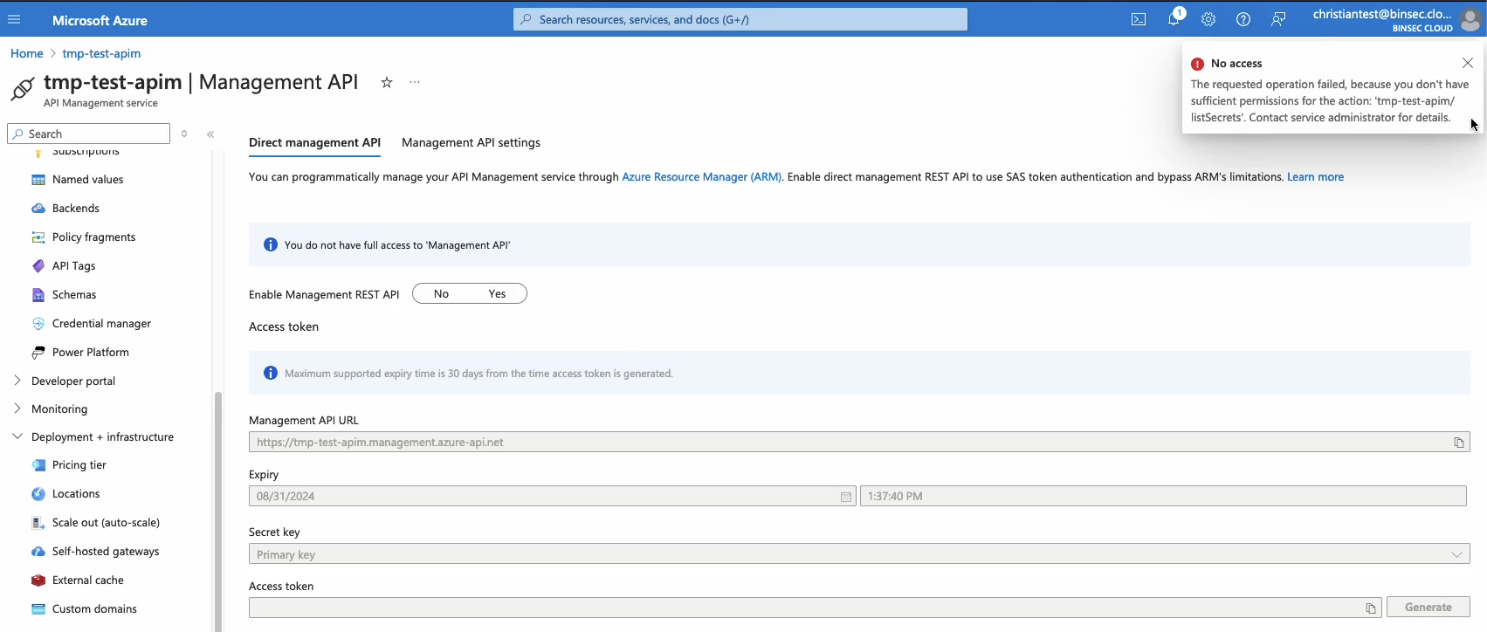Open the Secret key Primary key dropdown

[x=859, y=554]
